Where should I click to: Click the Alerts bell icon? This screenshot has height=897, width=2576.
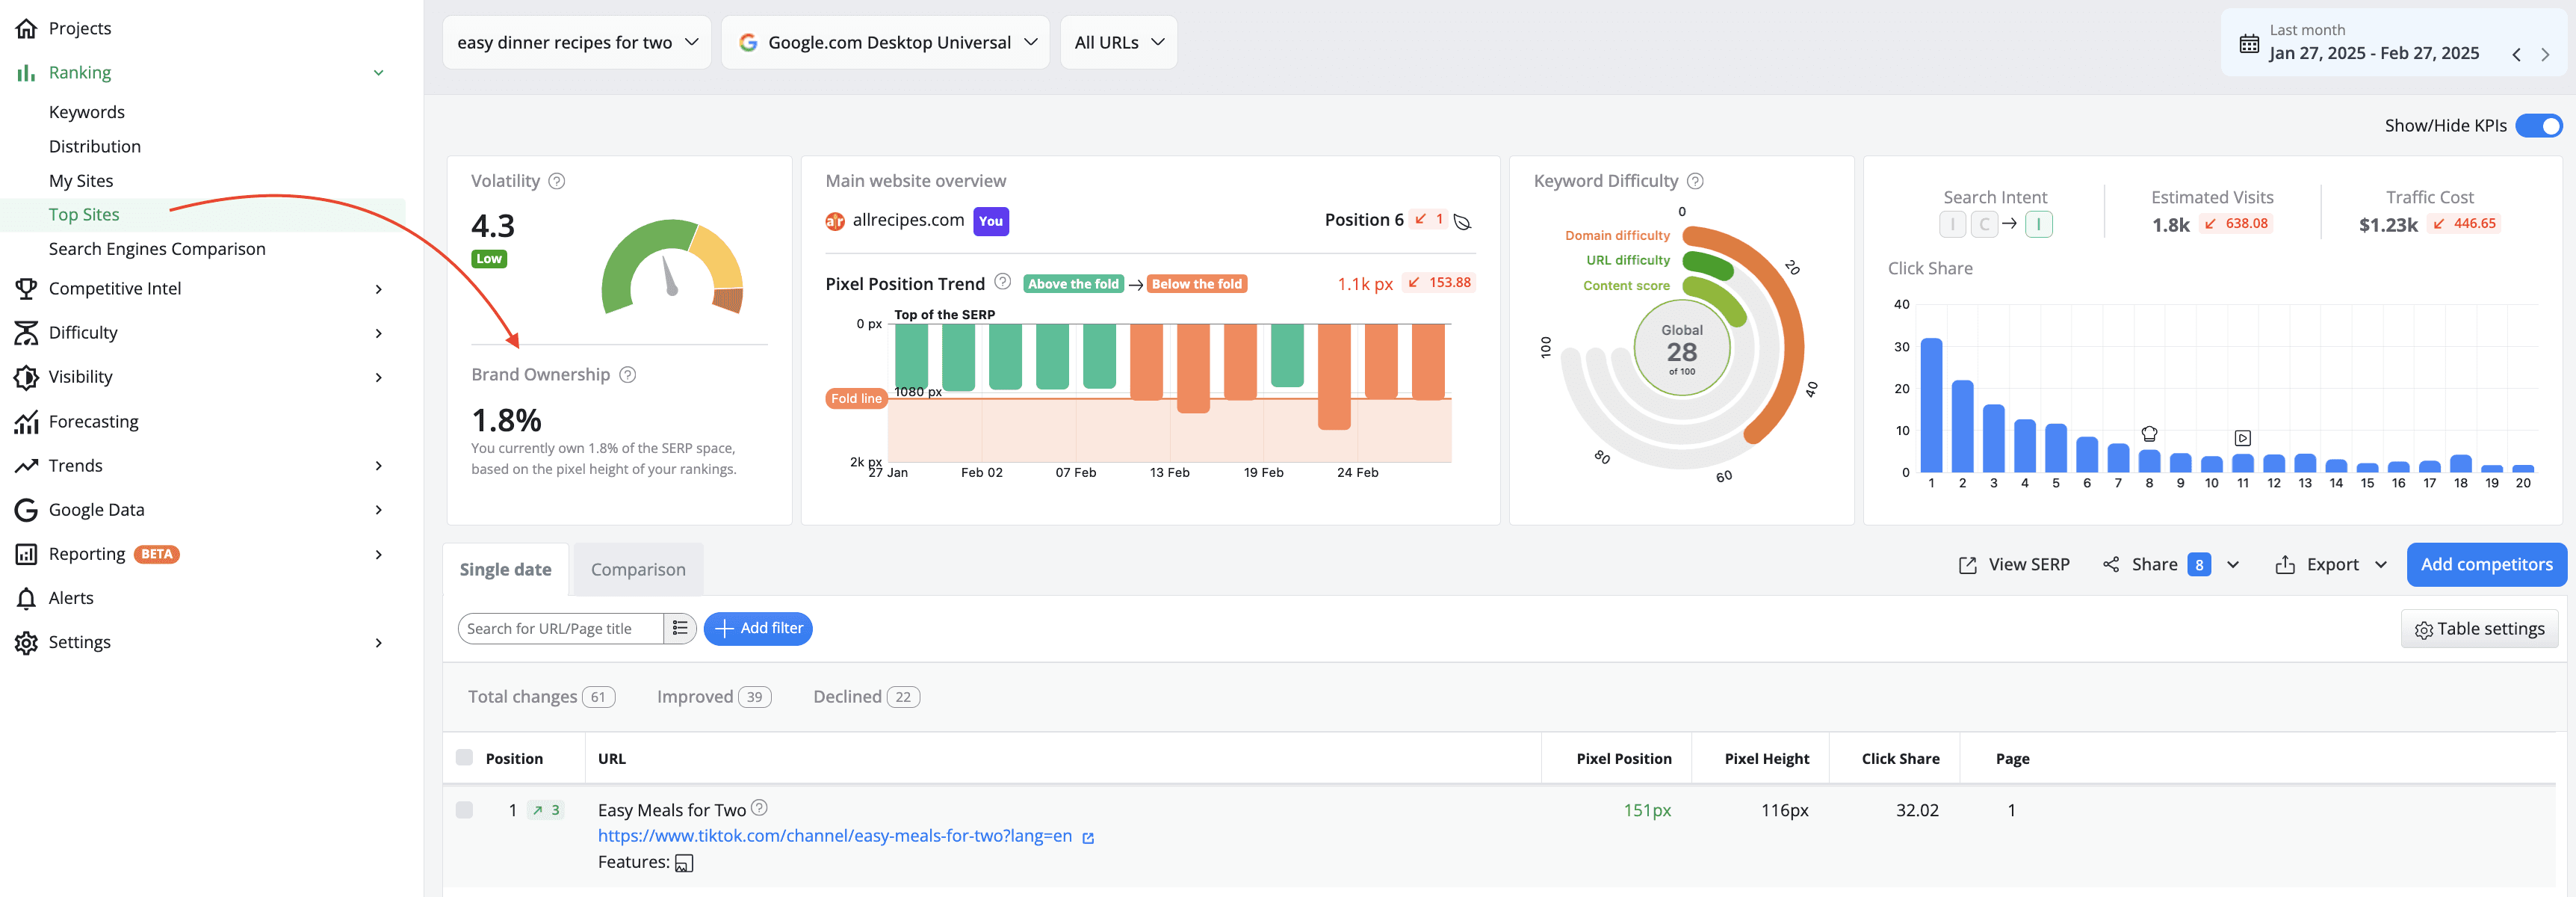[26, 598]
